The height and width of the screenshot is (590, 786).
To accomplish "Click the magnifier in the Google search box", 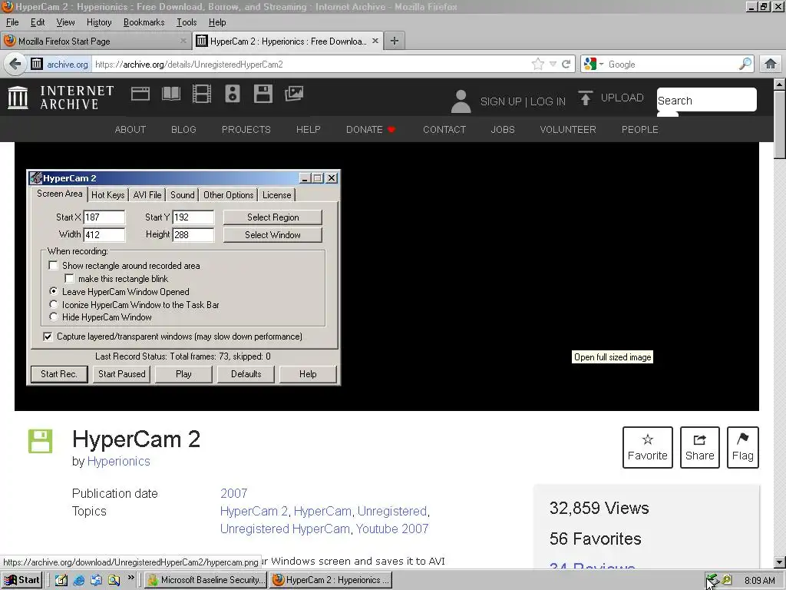I will click(745, 64).
